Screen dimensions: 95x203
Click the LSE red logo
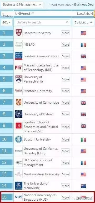[x=18, y=125]
